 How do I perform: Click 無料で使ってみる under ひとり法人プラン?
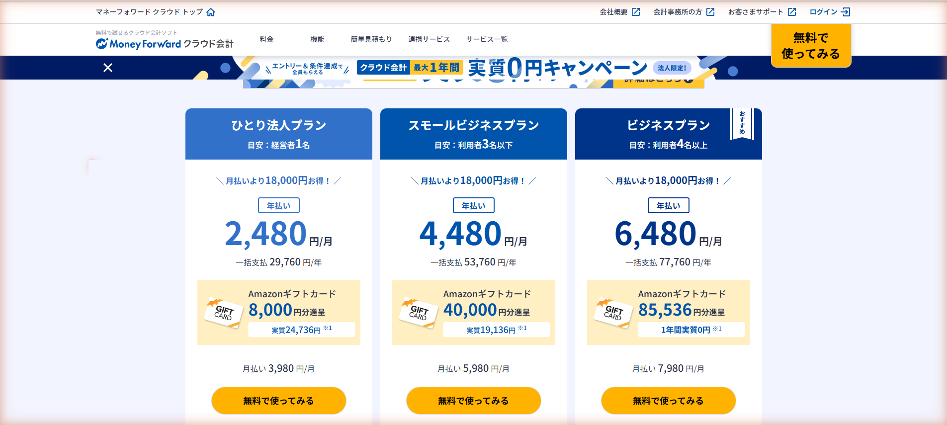click(x=278, y=401)
